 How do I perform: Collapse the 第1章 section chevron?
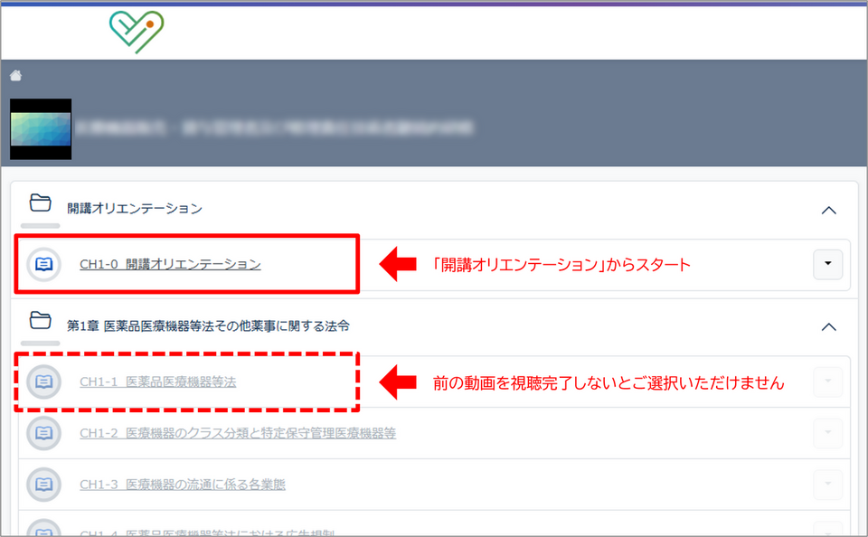828,327
